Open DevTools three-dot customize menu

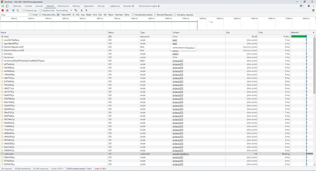tap(313, 6)
